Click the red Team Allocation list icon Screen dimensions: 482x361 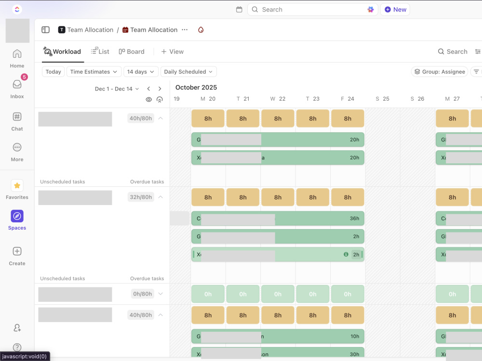click(125, 30)
